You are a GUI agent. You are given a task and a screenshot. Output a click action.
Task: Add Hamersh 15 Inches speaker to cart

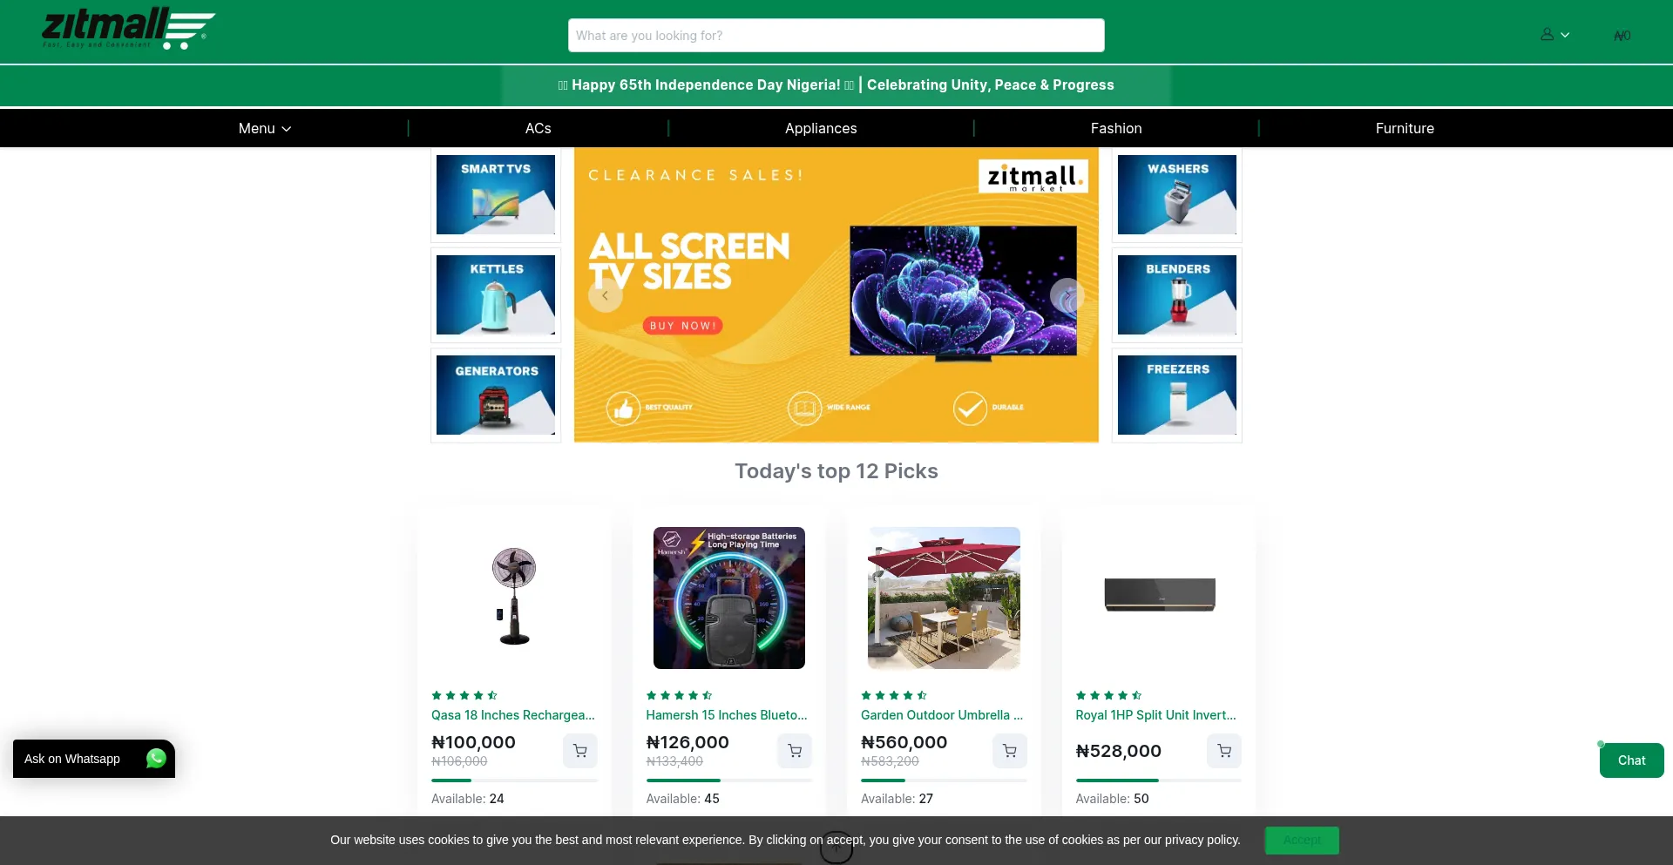795,751
